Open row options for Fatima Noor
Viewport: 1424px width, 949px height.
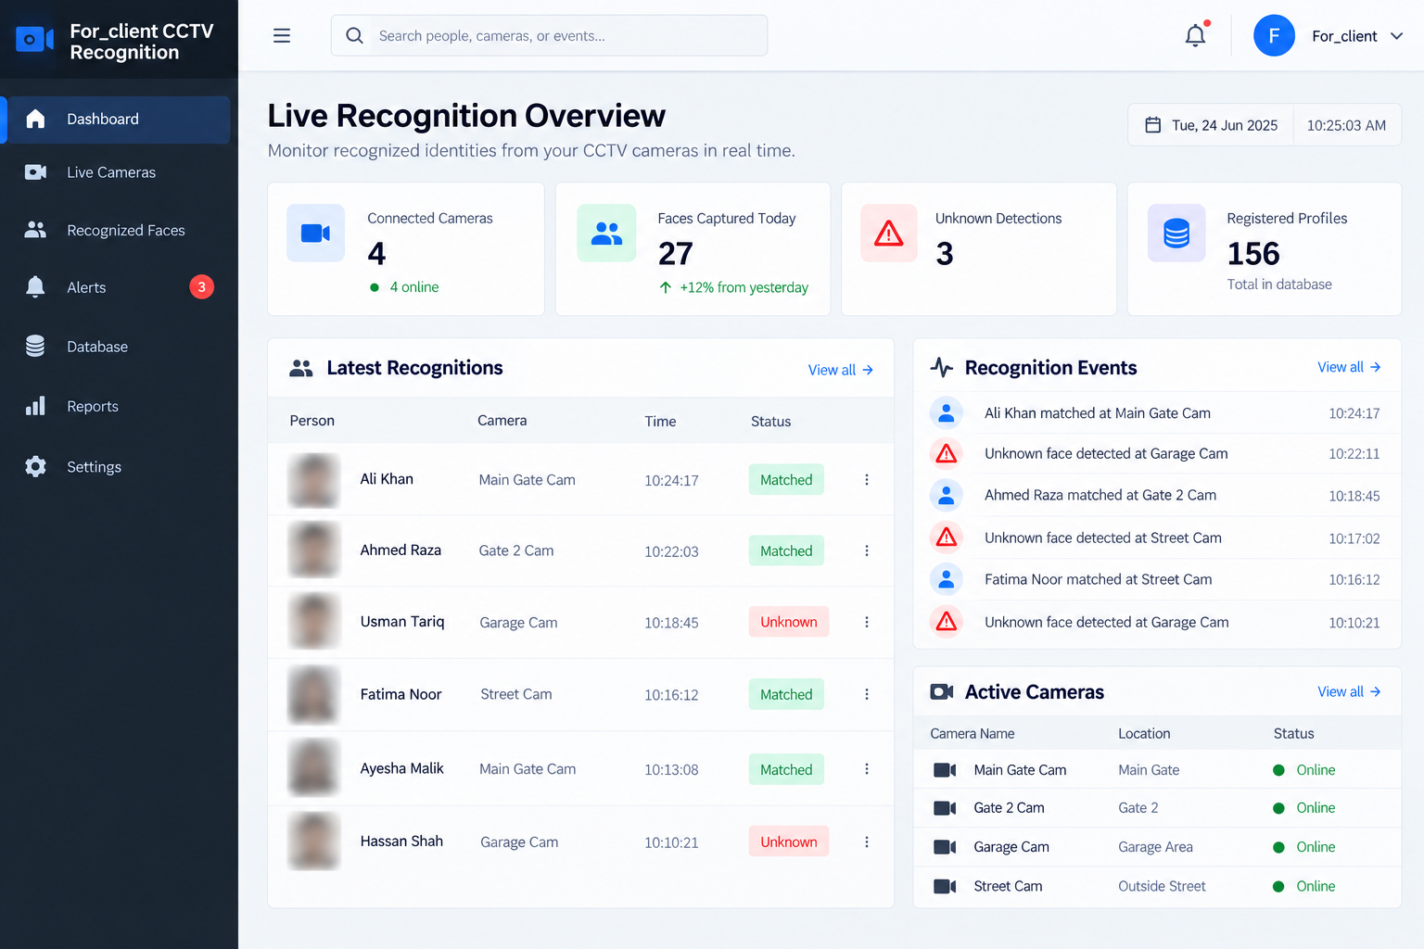pos(867,694)
